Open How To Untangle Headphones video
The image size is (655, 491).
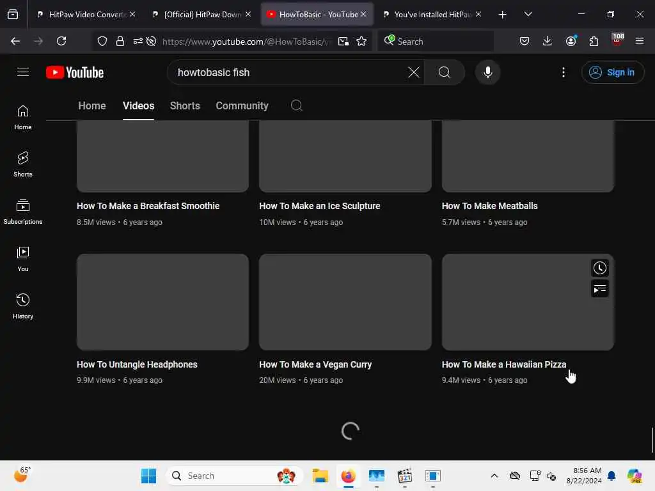(137, 364)
